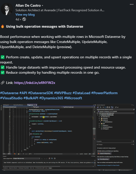The image size is (136, 174).
Task: Click the red error count indicator
Action: coord(15,154)
